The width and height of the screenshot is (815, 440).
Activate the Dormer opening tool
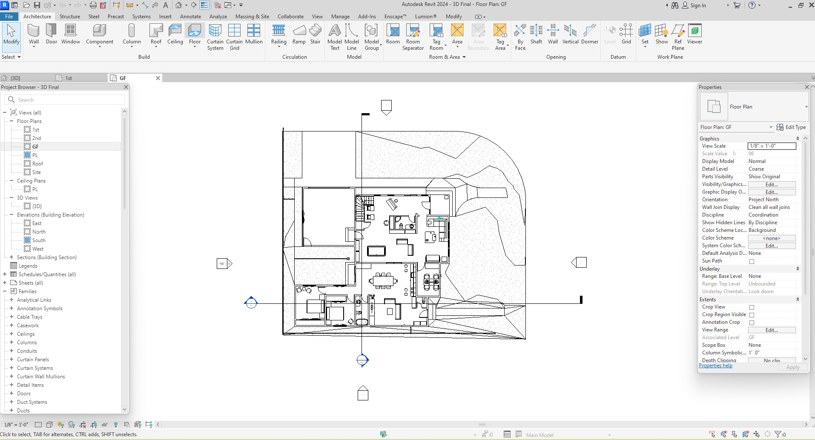[590, 34]
